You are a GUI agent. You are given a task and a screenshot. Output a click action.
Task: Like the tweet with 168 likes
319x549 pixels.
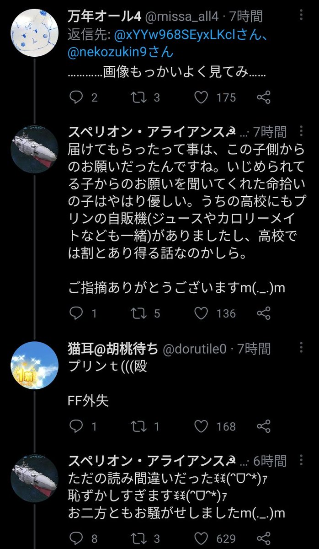tap(201, 426)
